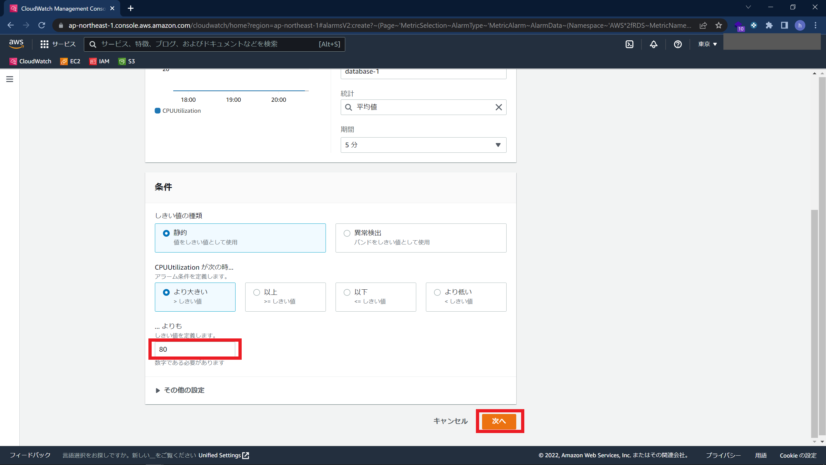
Task: Choose the より低い condition
Action: (x=466, y=297)
